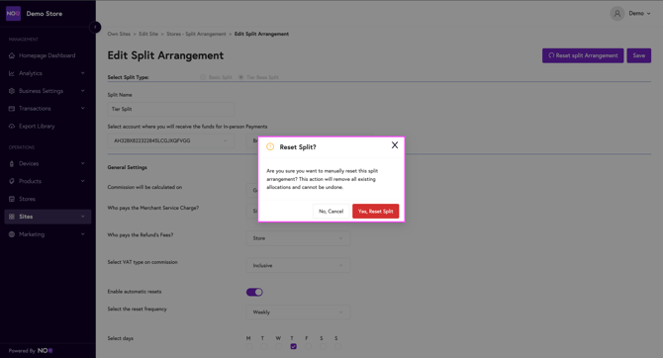
Task: Check the Sunday checkbox
Action: tap(337, 346)
